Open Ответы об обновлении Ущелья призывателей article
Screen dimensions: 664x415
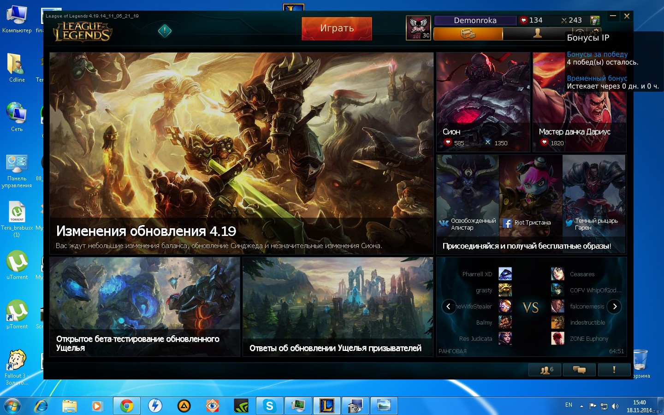338,307
